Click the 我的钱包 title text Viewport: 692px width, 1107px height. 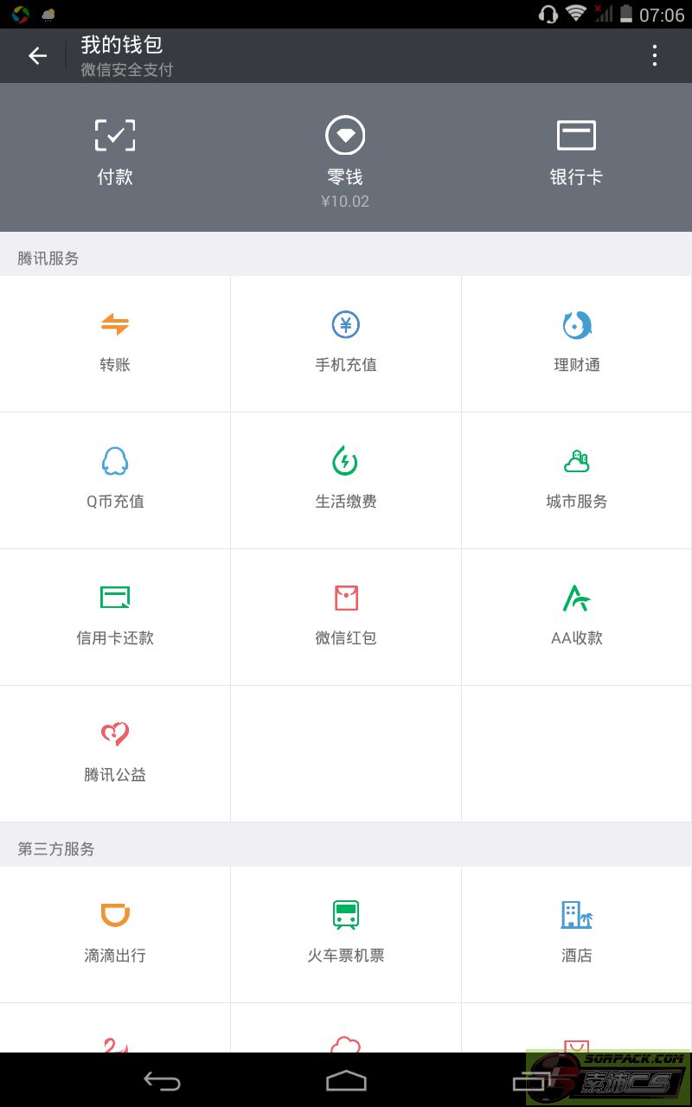[x=122, y=45]
